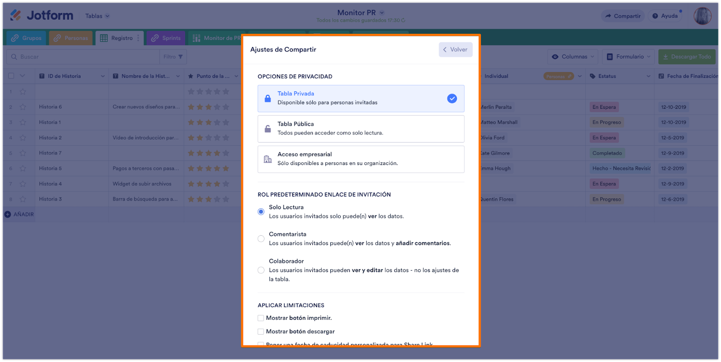Enable Mostrar botón descargar
The image size is (721, 362).
pos(260,331)
